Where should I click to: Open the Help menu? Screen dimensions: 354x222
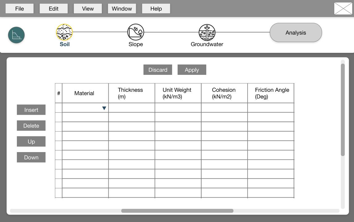[156, 9]
